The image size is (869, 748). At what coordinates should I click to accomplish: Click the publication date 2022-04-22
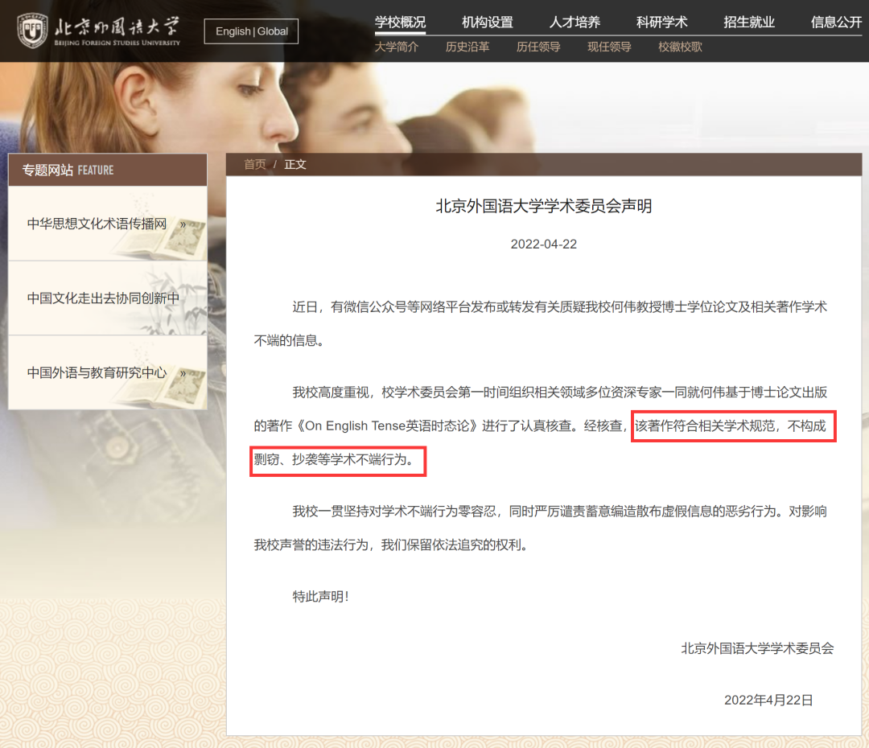coord(544,245)
